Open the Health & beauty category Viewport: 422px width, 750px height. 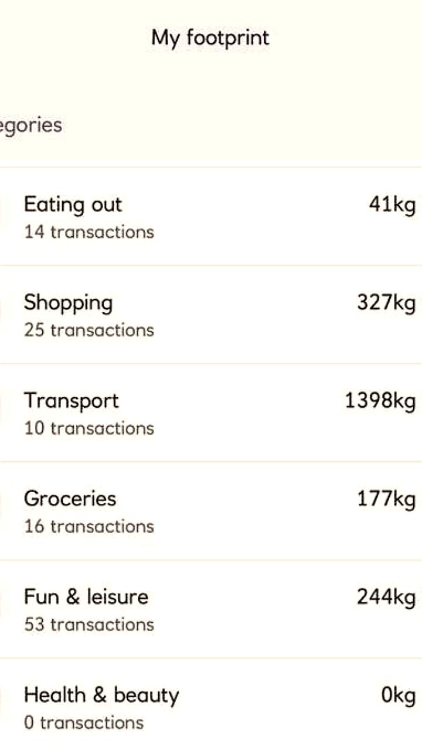point(101,696)
